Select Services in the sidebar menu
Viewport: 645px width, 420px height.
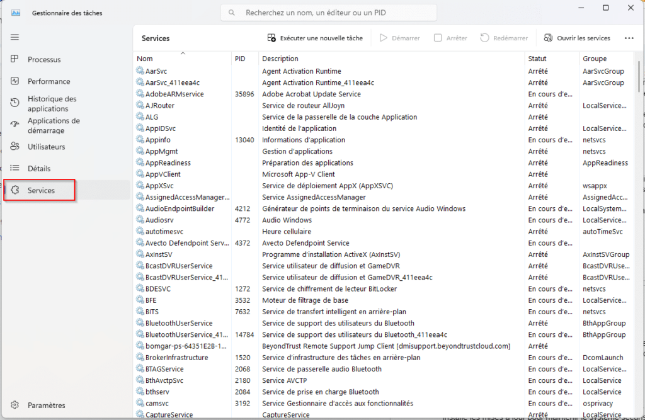[x=39, y=190]
